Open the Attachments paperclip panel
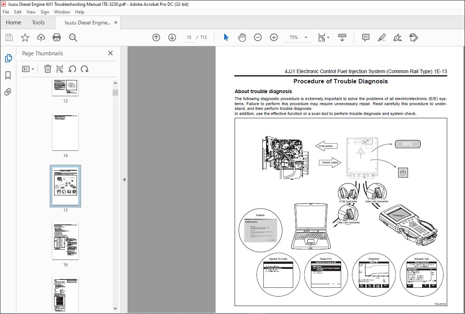This screenshot has height=314, width=465. click(8, 92)
